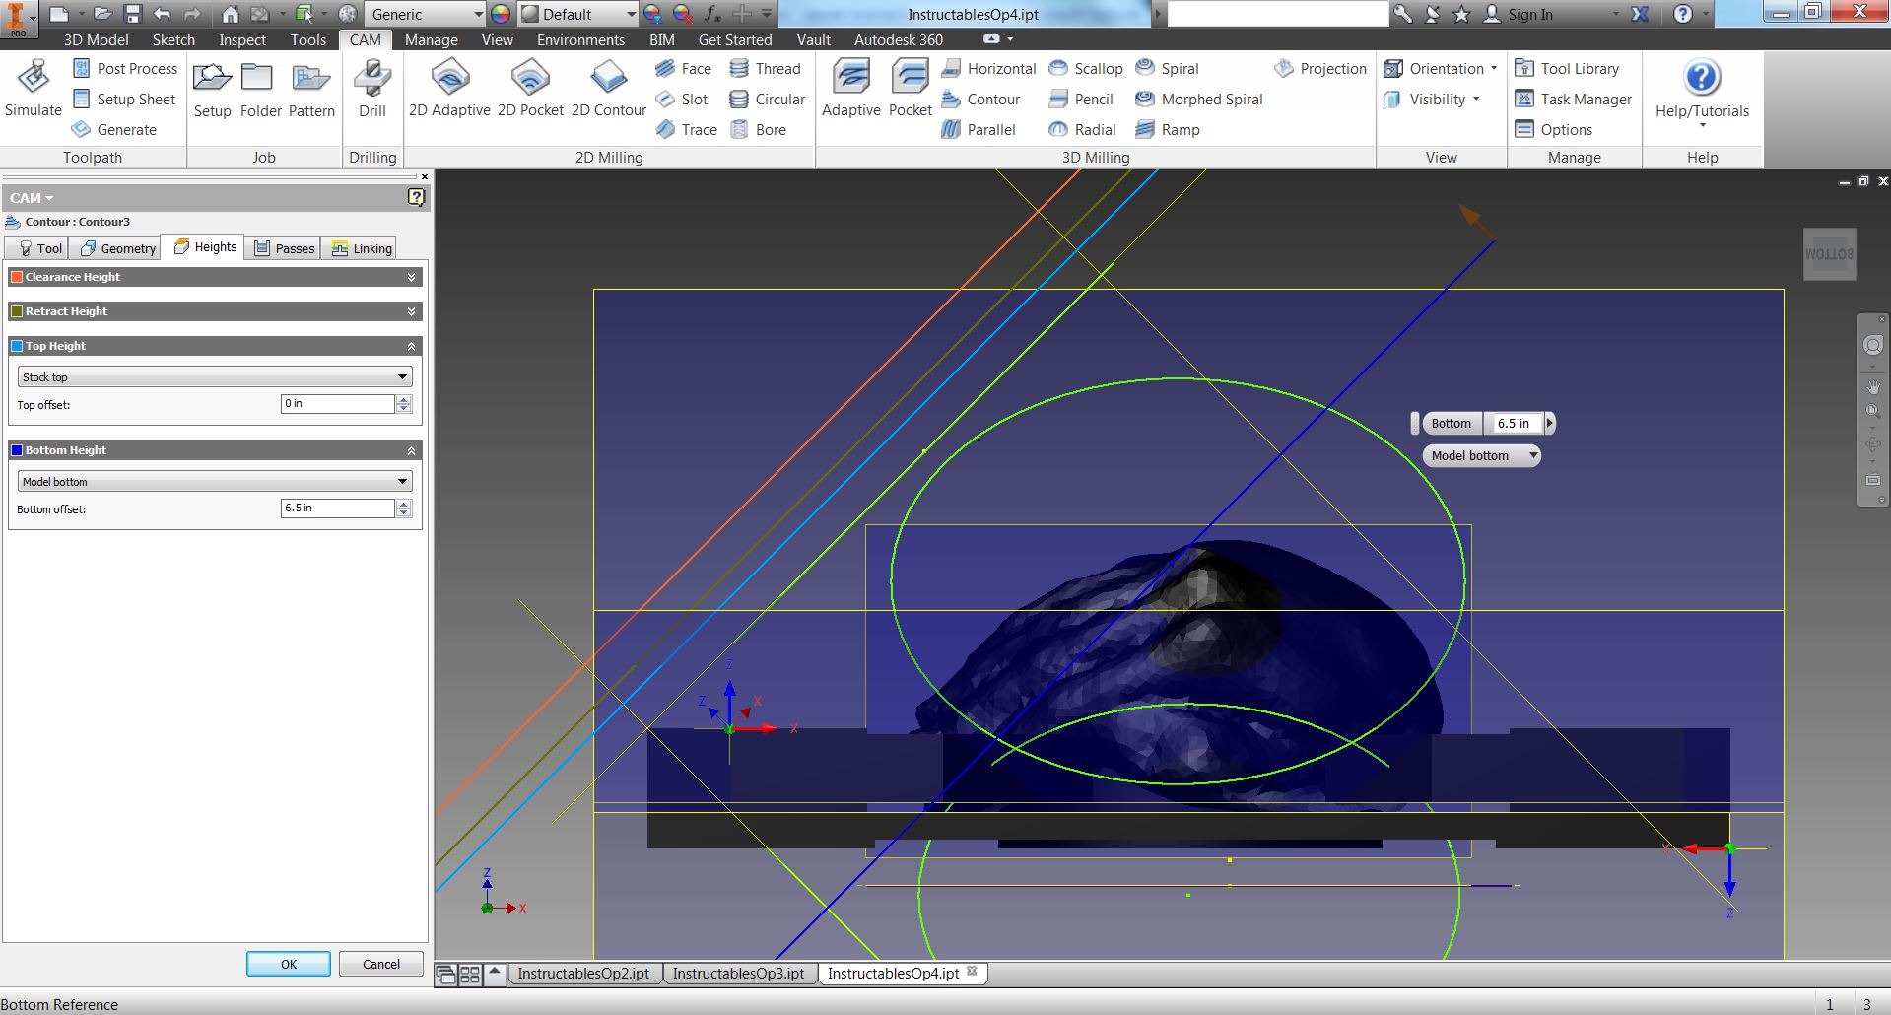Screen dimensions: 1891x1015
Task: Open the Task Manager
Action: click(1574, 100)
